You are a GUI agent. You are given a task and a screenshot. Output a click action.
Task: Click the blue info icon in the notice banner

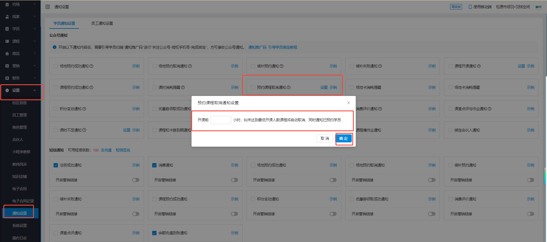[x=54, y=47]
